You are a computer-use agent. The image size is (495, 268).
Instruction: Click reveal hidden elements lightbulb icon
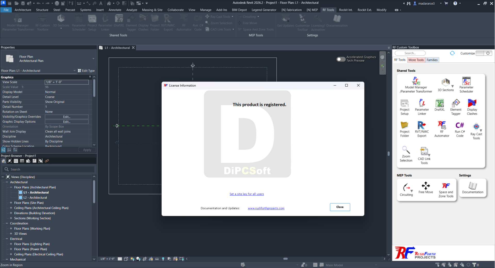[163, 259]
